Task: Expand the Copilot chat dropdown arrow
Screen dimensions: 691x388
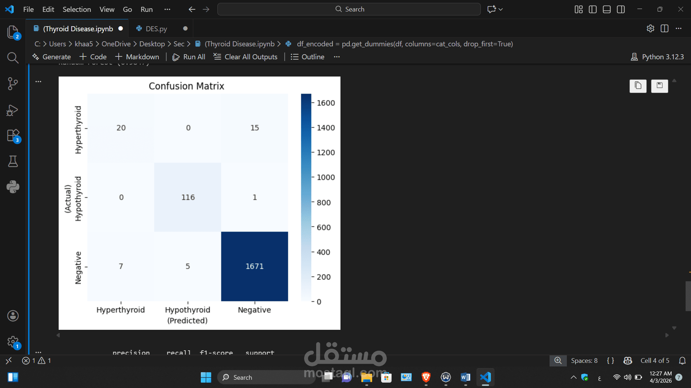Action: click(x=501, y=9)
